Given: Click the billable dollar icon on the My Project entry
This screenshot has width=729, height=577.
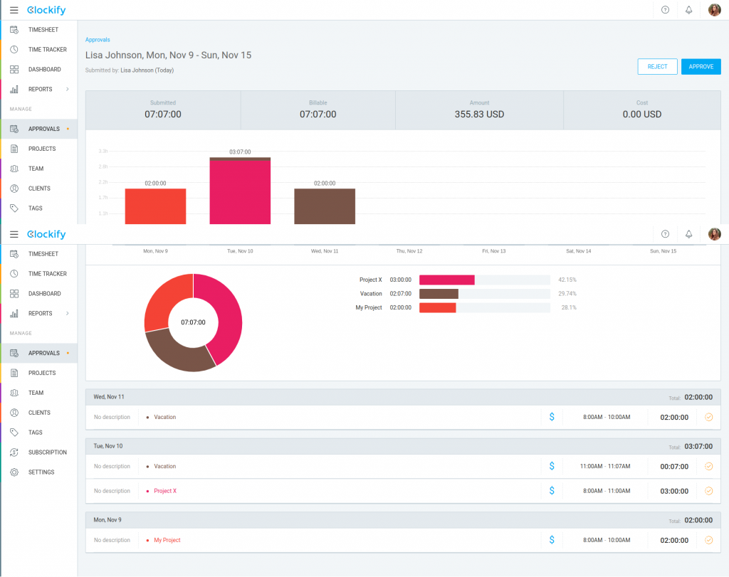Looking at the screenshot, I should pyautogui.click(x=552, y=540).
